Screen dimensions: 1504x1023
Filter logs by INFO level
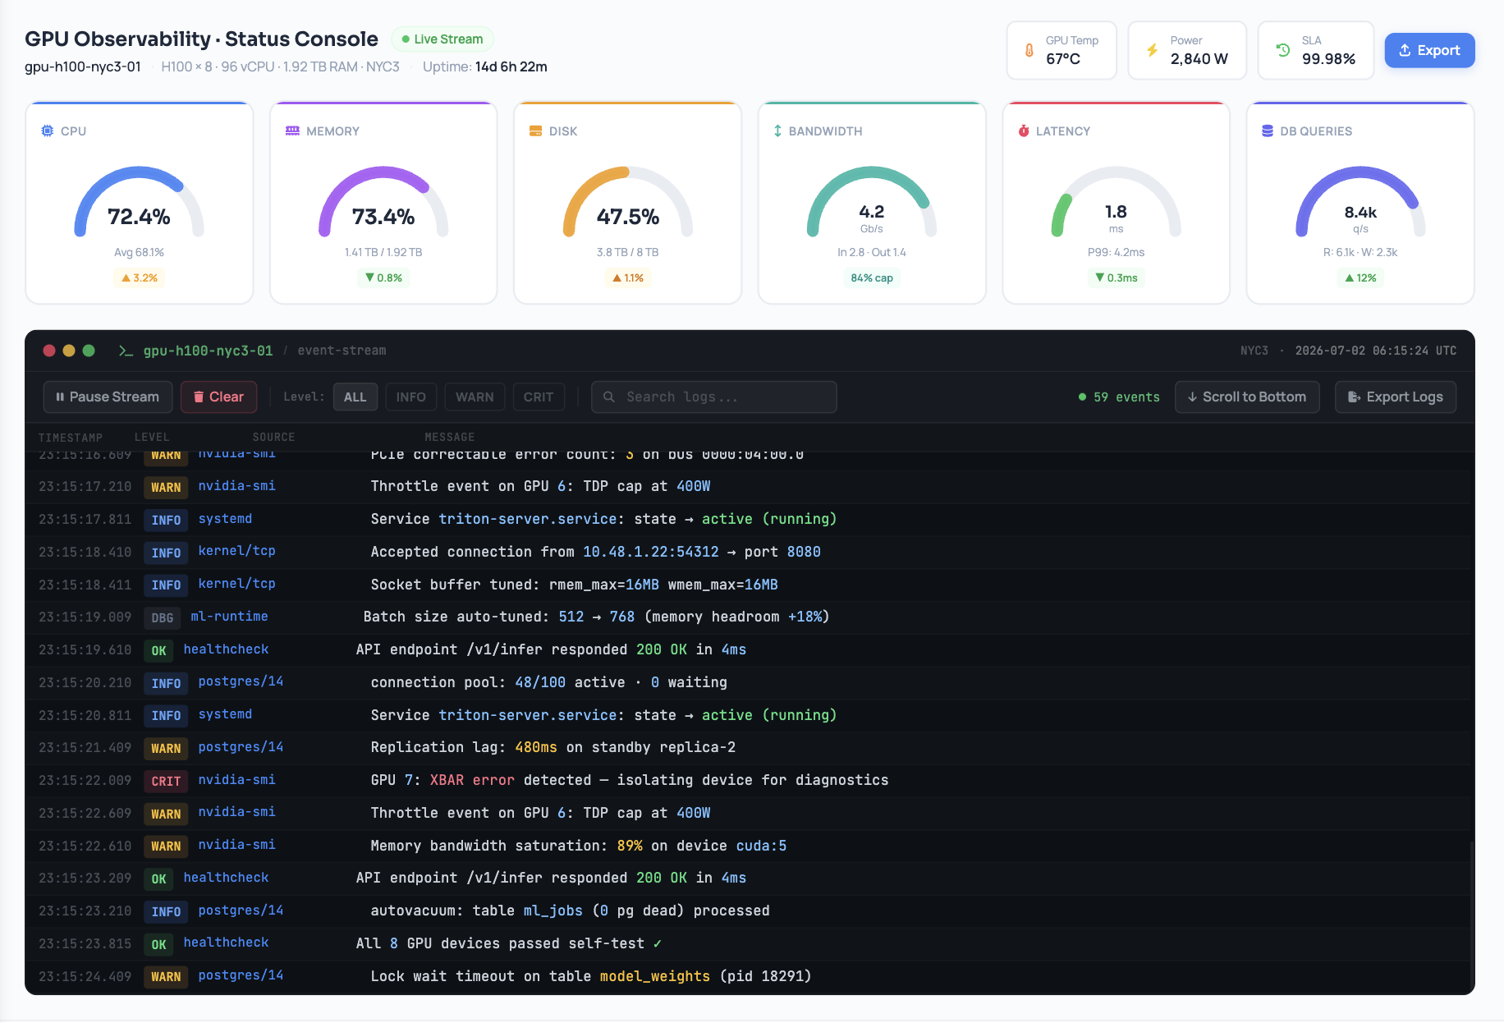tap(411, 397)
